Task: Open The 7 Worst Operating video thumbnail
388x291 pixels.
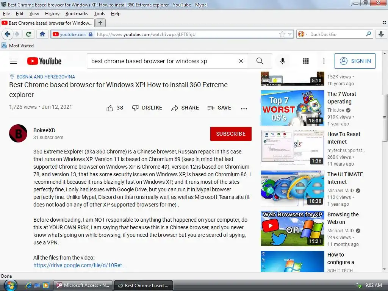Action: (x=292, y=108)
